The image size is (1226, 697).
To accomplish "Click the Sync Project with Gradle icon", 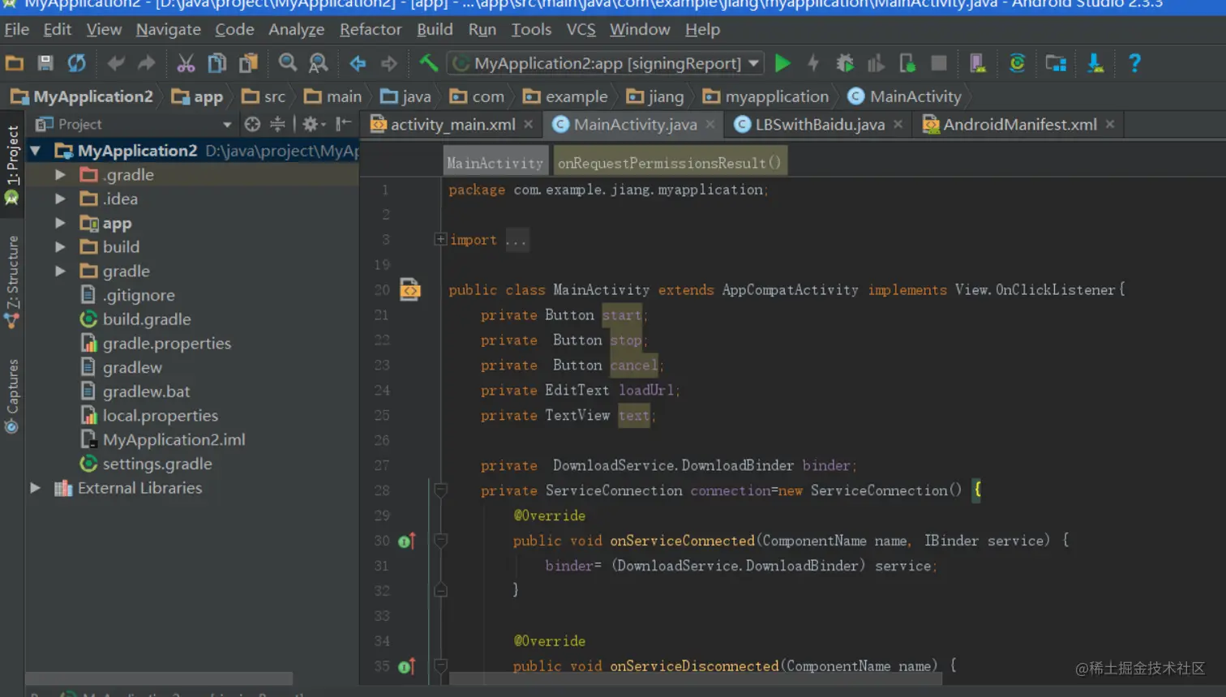I will tap(1017, 63).
